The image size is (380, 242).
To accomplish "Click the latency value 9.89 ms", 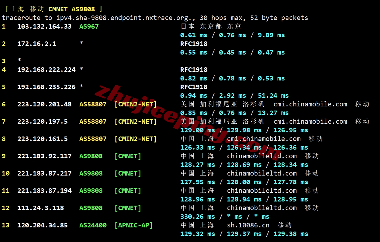I will 271,35.
